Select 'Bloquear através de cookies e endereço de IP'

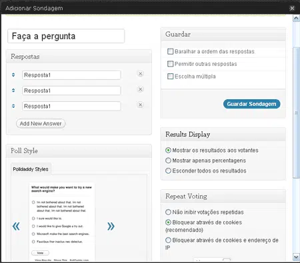click(168, 240)
